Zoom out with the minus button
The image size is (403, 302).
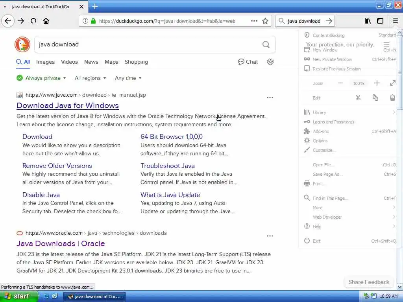click(340, 83)
